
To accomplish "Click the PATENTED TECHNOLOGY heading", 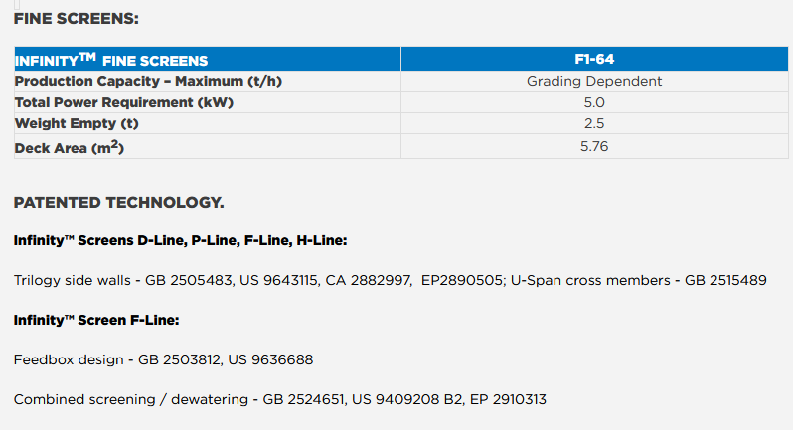I will (118, 203).
